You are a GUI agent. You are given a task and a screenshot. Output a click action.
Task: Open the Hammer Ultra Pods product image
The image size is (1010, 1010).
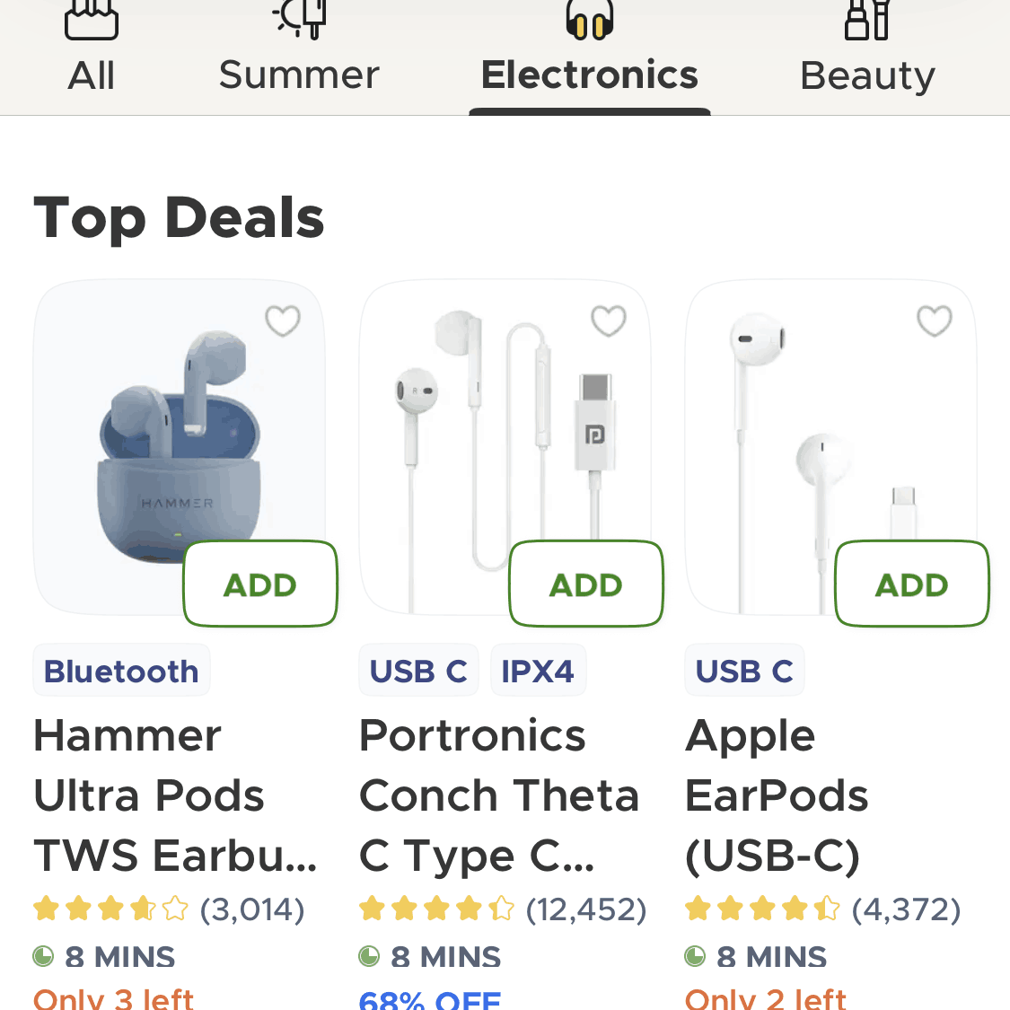point(162,431)
